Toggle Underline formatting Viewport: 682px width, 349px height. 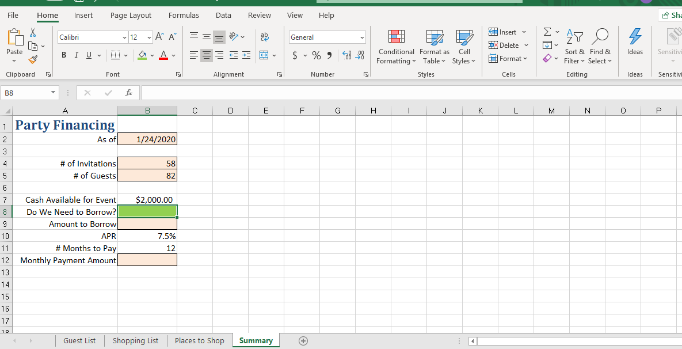89,55
